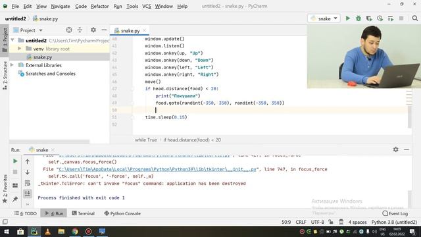This screenshot has width=421, height=237.
Task: Toggle the read-only lock icon in the status bar
Action: pos(331,222)
